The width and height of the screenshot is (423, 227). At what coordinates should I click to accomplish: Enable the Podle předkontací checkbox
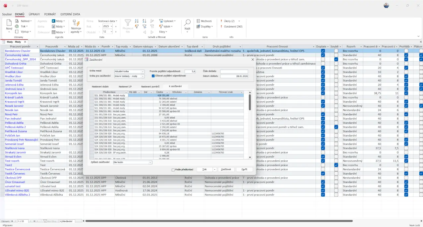(x=173, y=170)
